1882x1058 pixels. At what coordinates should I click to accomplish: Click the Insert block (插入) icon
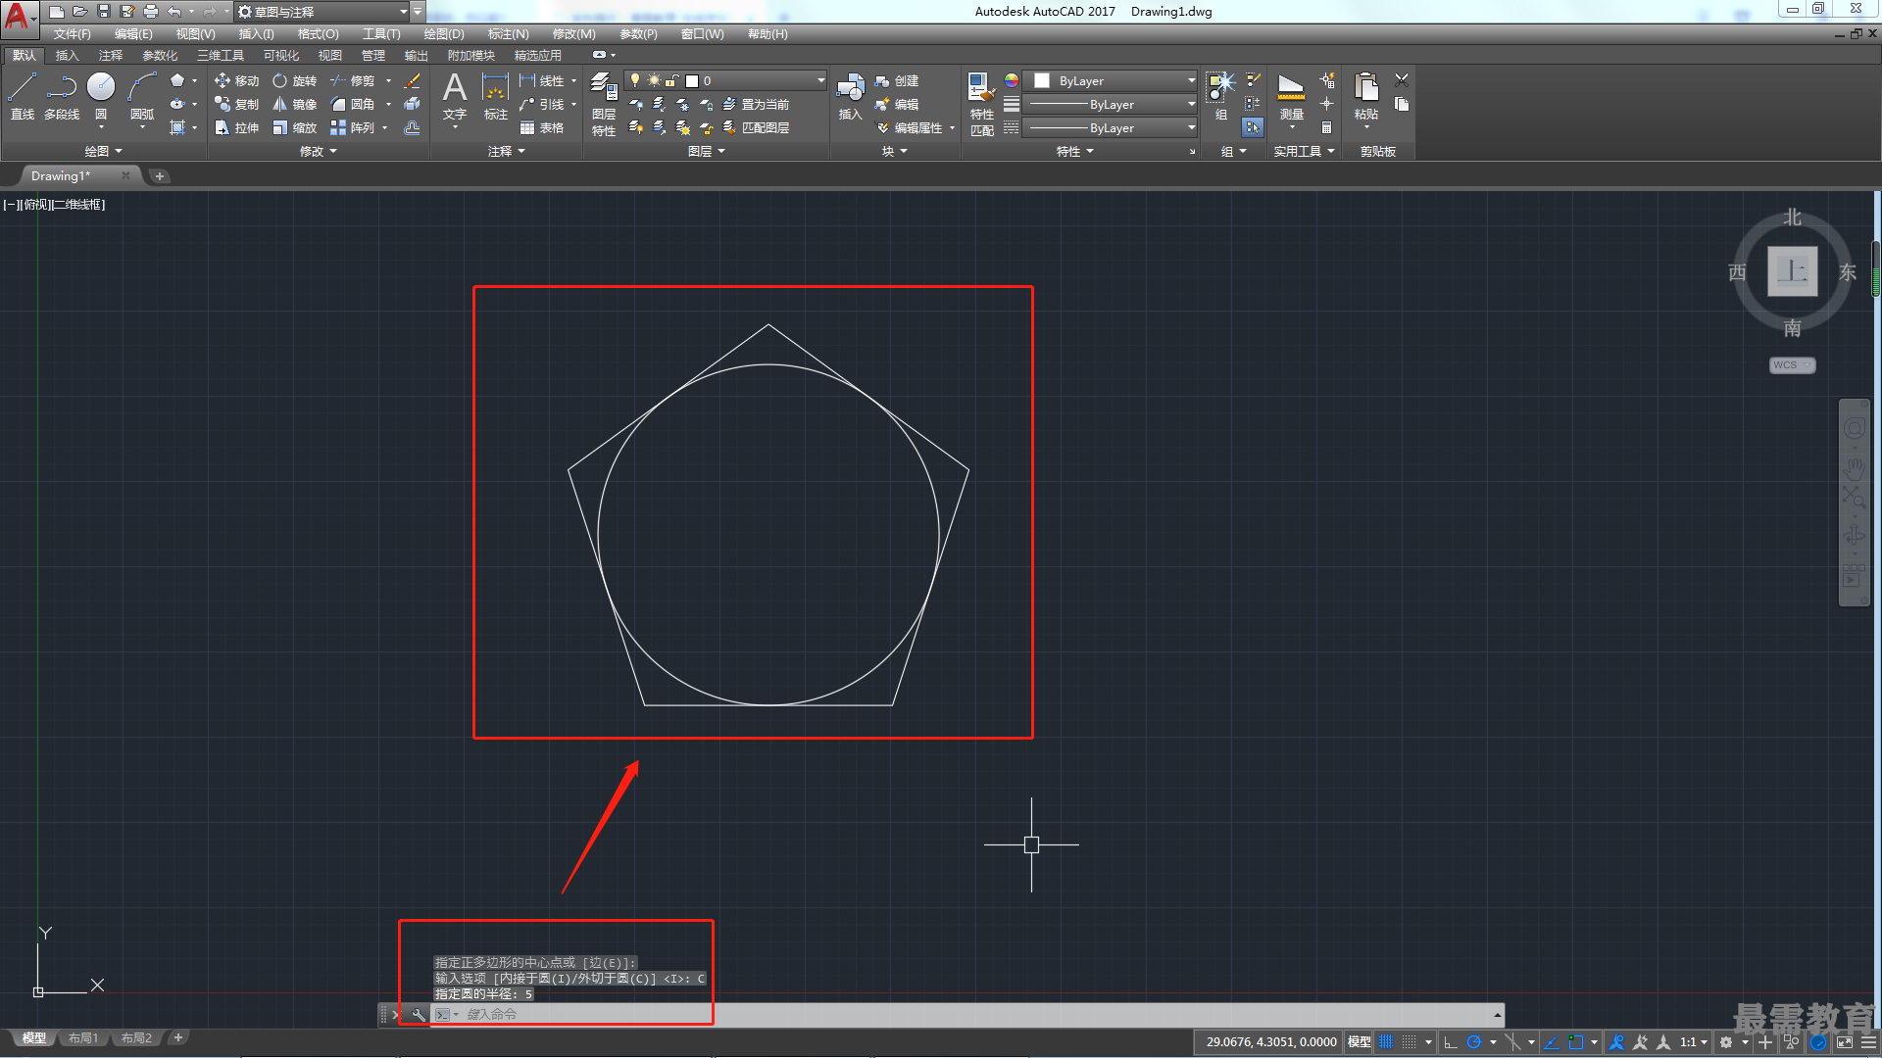click(x=850, y=96)
